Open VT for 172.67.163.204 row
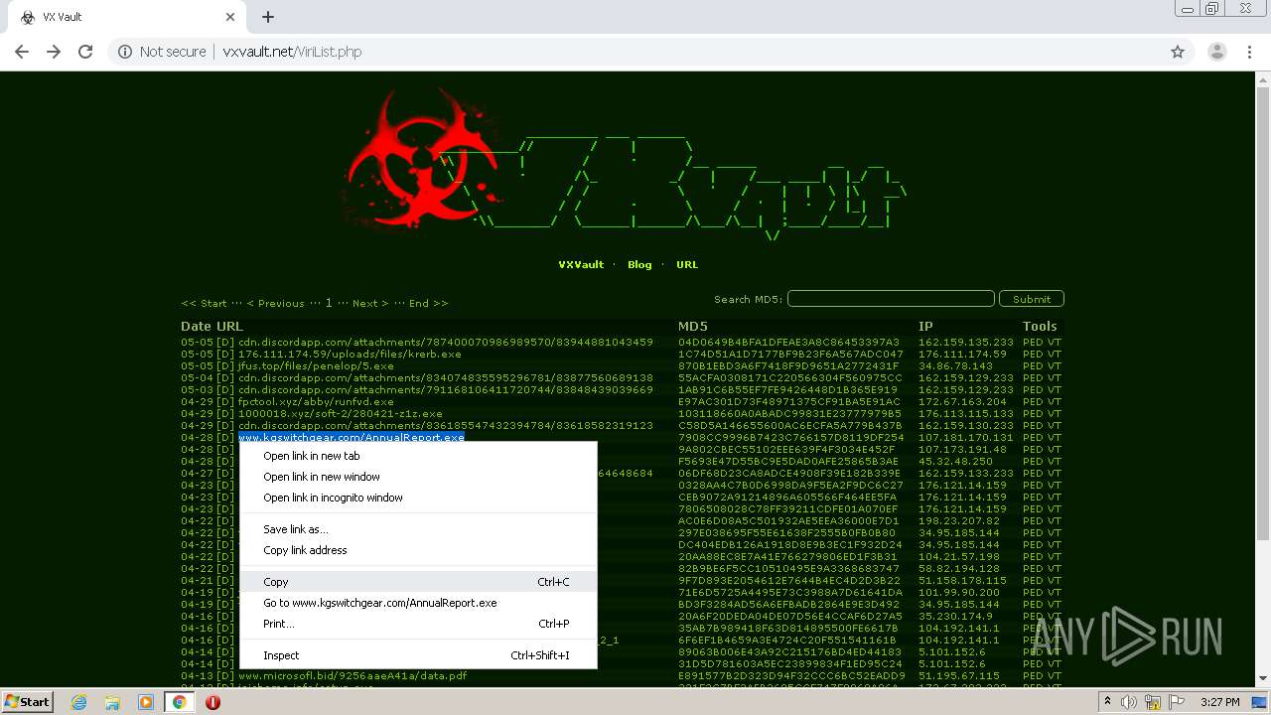This screenshot has height=715, width=1271. pos(1055,401)
